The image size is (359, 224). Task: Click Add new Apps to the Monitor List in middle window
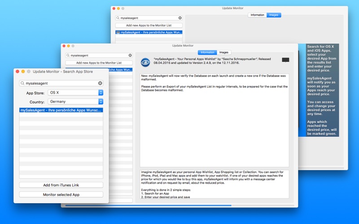pos(99,63)
